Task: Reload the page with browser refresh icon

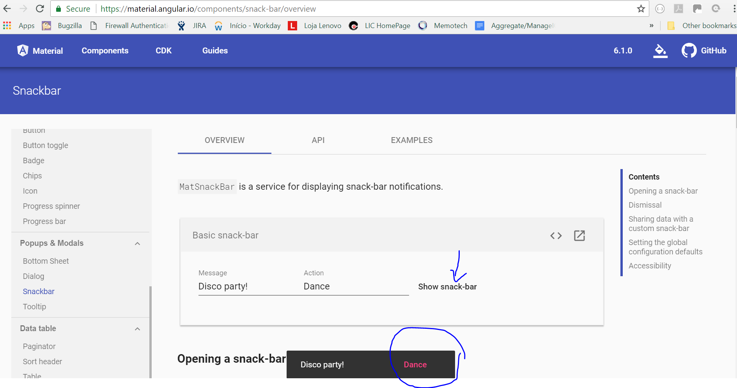Action: click(40, 9)
